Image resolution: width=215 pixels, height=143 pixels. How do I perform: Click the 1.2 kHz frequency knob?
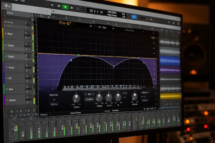[99, 98]
